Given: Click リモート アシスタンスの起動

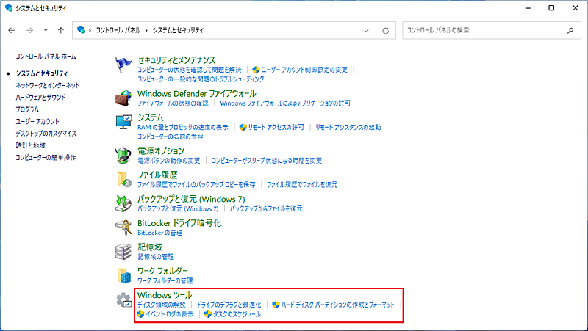Looking at the screenshot, I should pyautogui.click(x=348, y=127).
